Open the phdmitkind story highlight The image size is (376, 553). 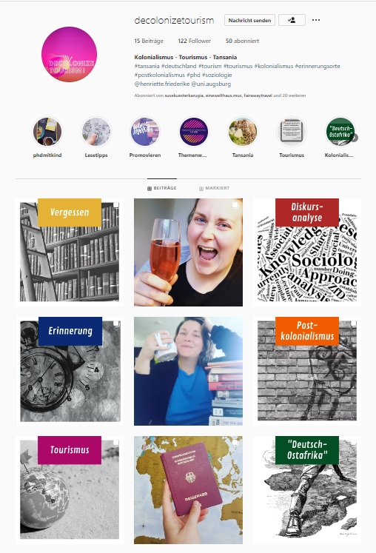point(47,132)
